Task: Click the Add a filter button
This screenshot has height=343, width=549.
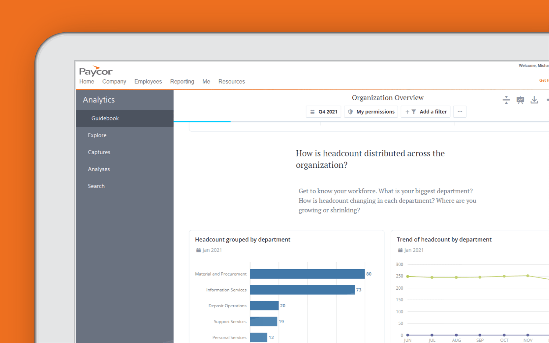Action: pyautogui.click(x=425, y=112)
